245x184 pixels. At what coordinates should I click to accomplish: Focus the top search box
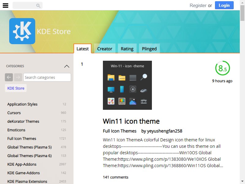(x=27, y=6)
